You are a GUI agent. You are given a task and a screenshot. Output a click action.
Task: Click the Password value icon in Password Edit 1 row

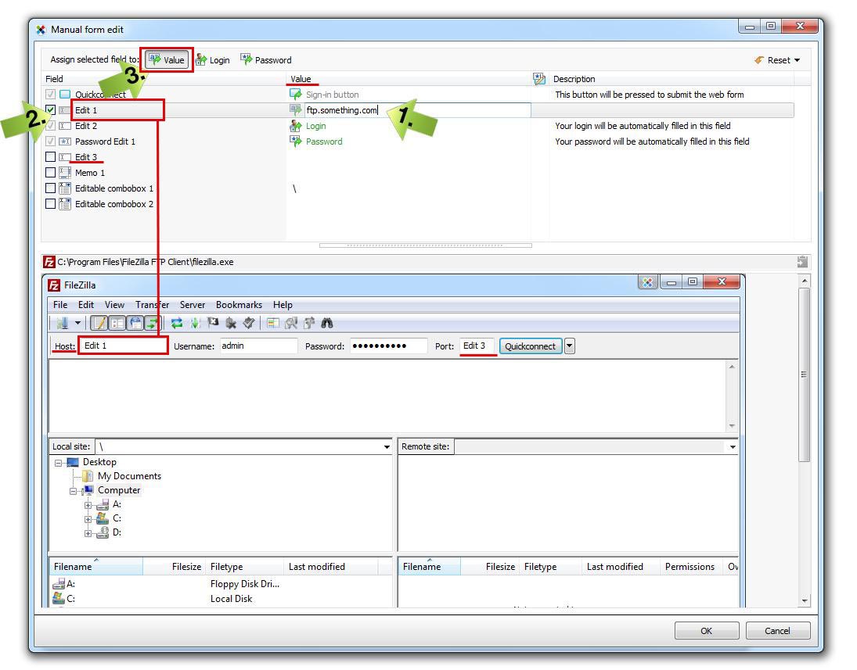296,142
